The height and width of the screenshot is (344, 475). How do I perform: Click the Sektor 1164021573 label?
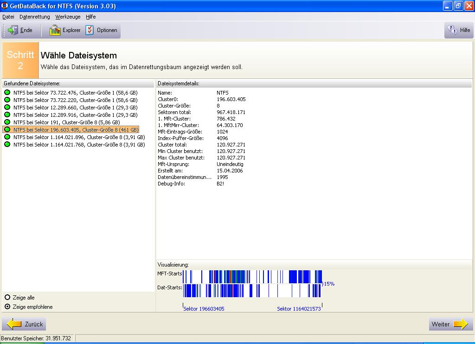click(x=299, y=309)
